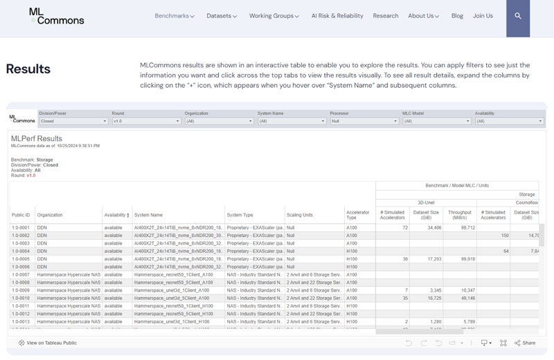Viewport: 554px width, 360px height.
Task: Click the Join Us link
Action: (x=483, y=16)
